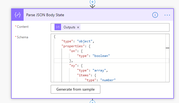This screenshot has width=179, height=103.
Task: Open the three-dot menu of Parse JSON Body State
Action: pyautogui.click(x=167, y=15)
